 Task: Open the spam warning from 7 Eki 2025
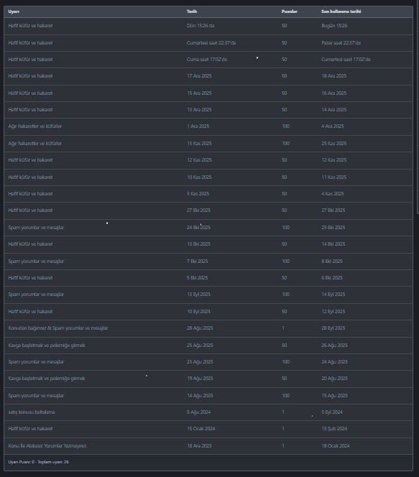point(208,261)
